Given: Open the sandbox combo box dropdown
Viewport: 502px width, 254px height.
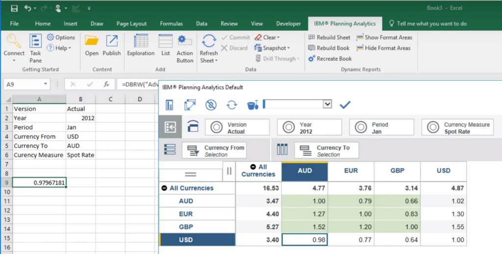Looking at the screenshot, I should coord(327,104).
